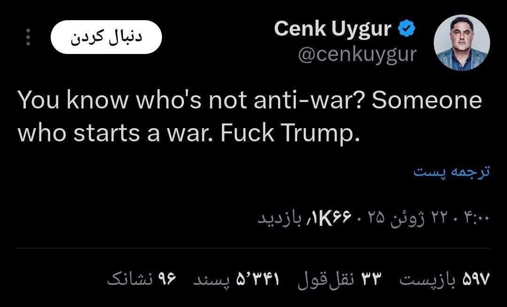
Task: Click the tweet's first line of text
Action: point(250,101)
